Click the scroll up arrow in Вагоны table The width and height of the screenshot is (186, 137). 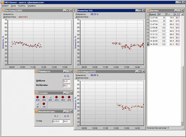pyautogui.click(x=182, y=14)
